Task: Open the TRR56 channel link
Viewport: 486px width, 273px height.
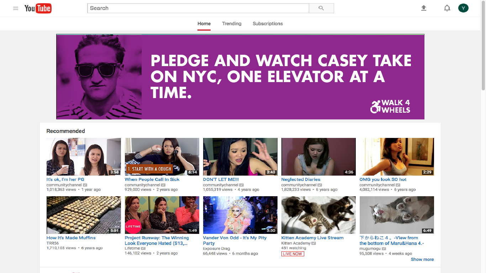Action: pos(53,243)
